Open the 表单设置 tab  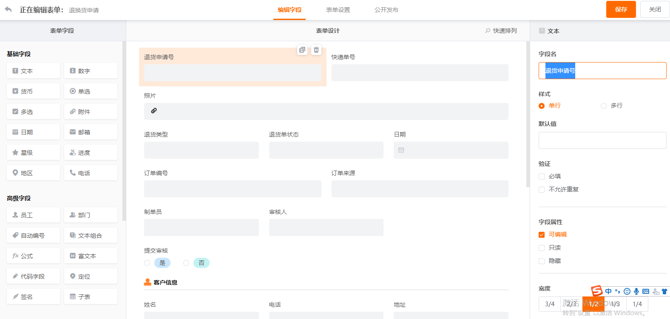[x=338, y=10]
